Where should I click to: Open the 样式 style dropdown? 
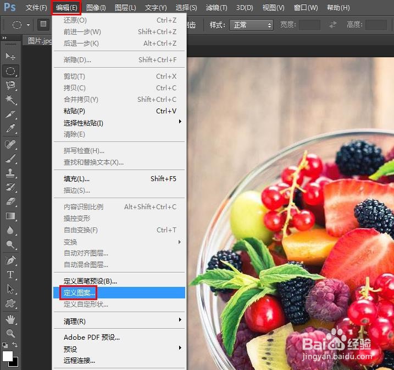click(x=251, y=25)
